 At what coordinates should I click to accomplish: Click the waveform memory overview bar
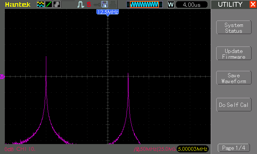pos(144,4)
